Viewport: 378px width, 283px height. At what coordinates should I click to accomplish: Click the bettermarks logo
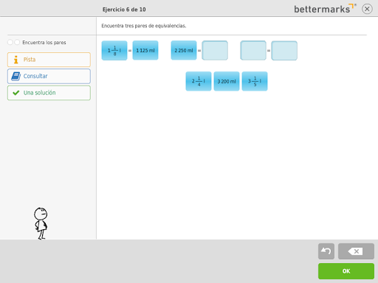click(x=325, y=9)
